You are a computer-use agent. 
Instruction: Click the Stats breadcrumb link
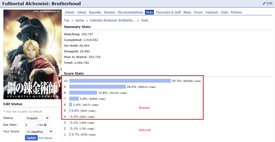(x=145, y=20)
